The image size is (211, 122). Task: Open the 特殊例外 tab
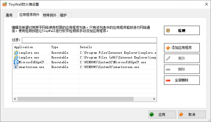coord(50,15)
